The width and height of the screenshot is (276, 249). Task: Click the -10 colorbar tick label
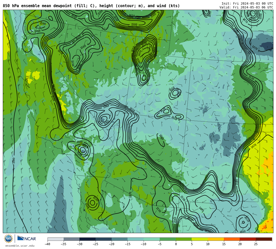(x=143, y=244)
